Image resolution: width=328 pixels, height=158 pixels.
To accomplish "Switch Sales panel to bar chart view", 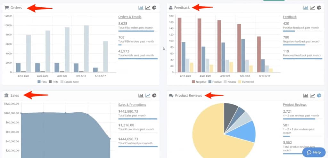I will click(x=141, y=95).
